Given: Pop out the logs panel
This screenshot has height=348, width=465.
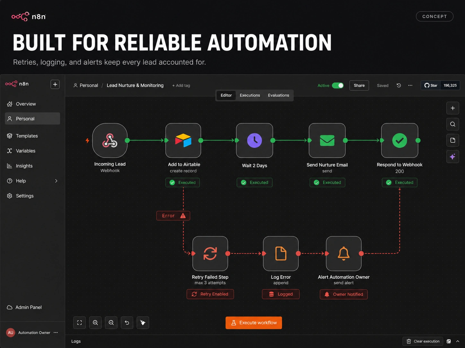Looking at the screenshot, I should point(449,341).
